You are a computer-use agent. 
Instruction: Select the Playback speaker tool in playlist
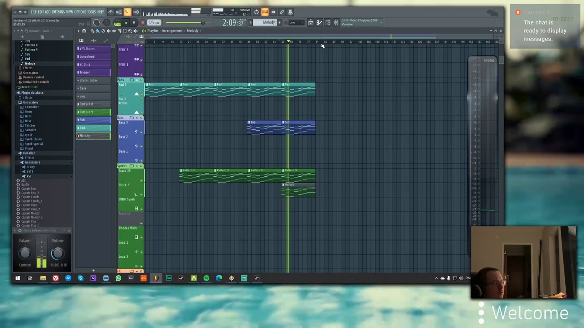[136, 31]
